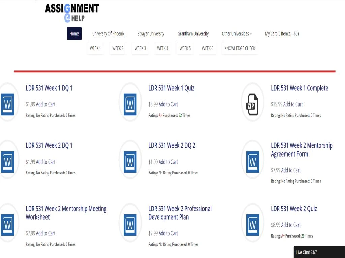Image resolution: width=345 pixels, height=258 pixels.
Task: Click the ZIP icon beside LDR 531 Week 1 Complete
Action: point(252,104)
